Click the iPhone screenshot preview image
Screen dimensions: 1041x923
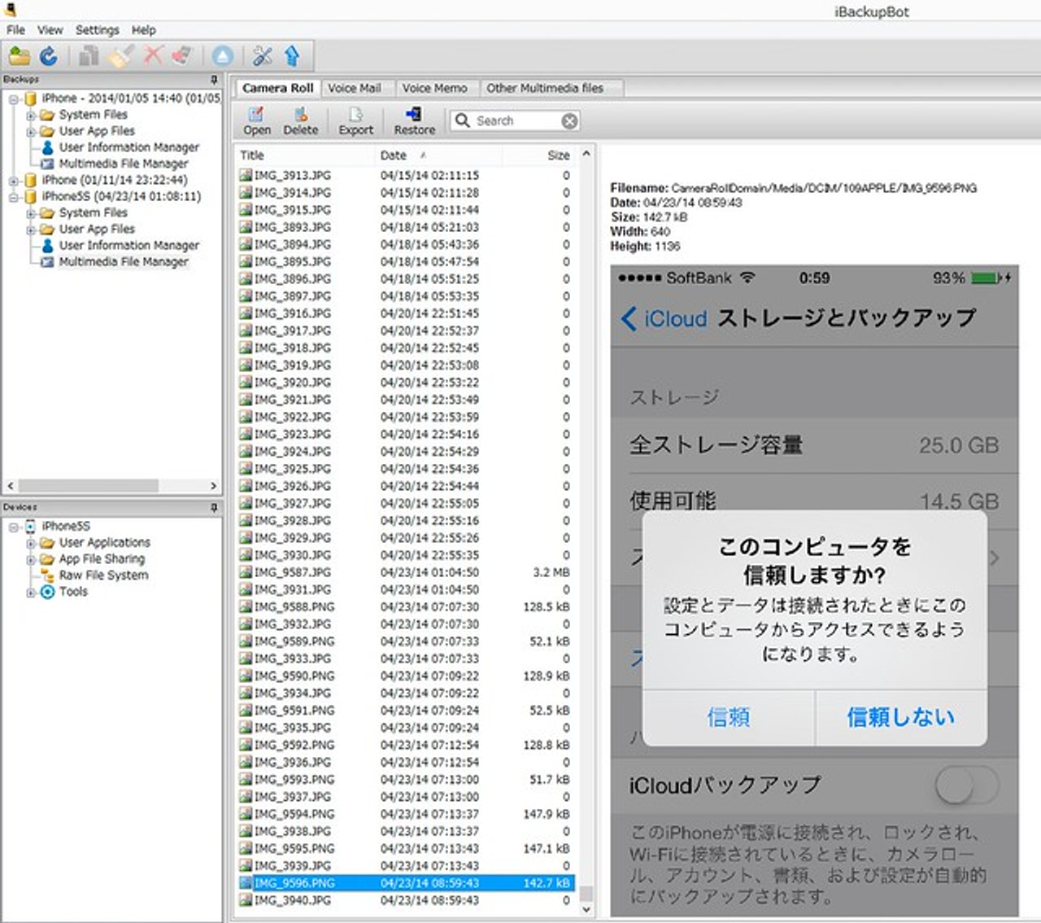[x=814, y=591]
